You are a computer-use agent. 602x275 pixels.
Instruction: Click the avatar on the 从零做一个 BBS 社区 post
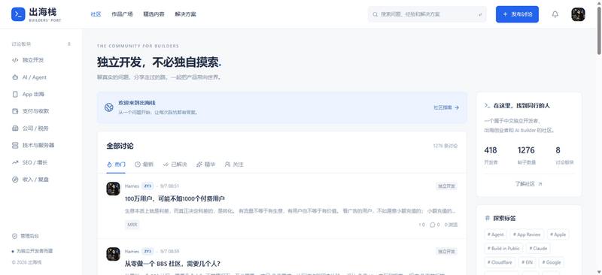tap(114, 254)
